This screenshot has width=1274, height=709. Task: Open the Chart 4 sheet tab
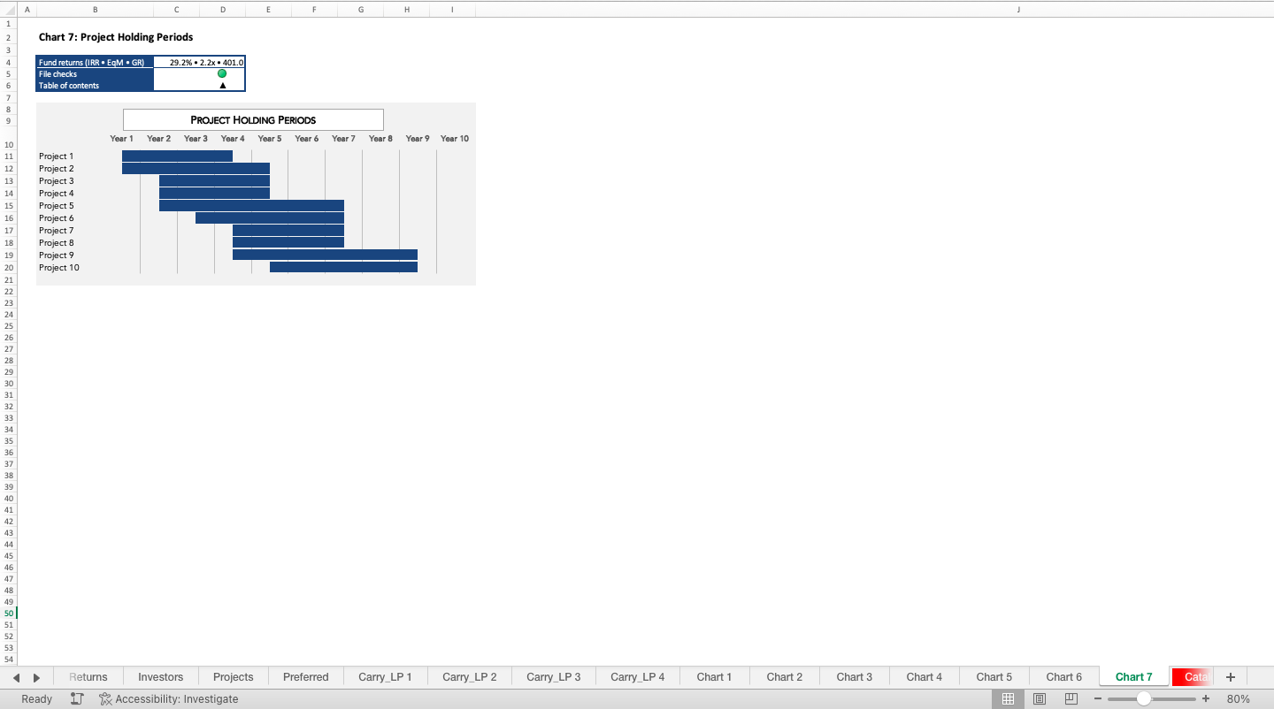[925, 677]
